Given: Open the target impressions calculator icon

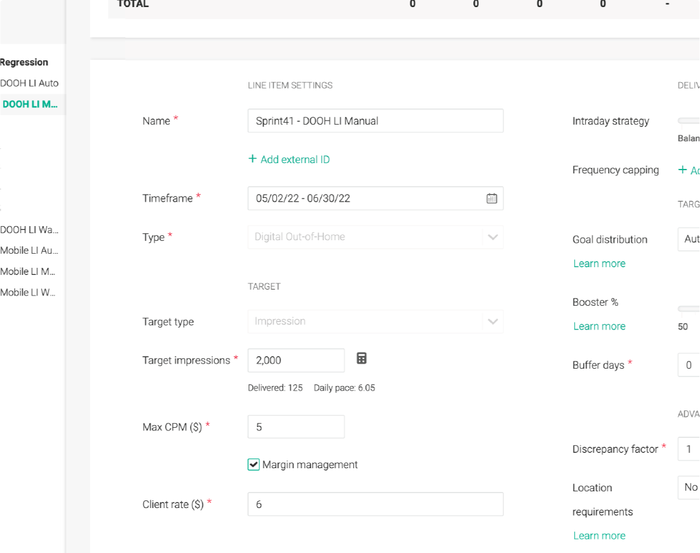Looking at the screenshot, I should (x=362, y=358).
